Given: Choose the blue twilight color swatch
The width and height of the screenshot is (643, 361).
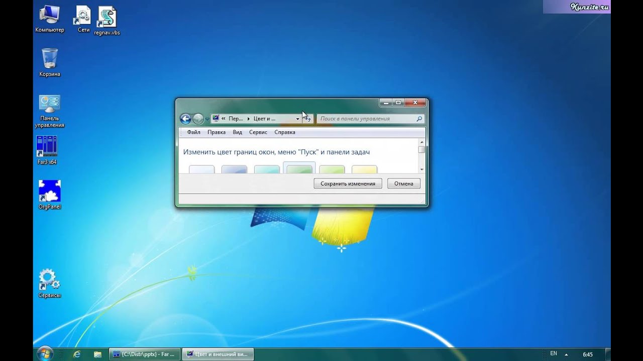Looking at the screenshot, I should (234, 169).
